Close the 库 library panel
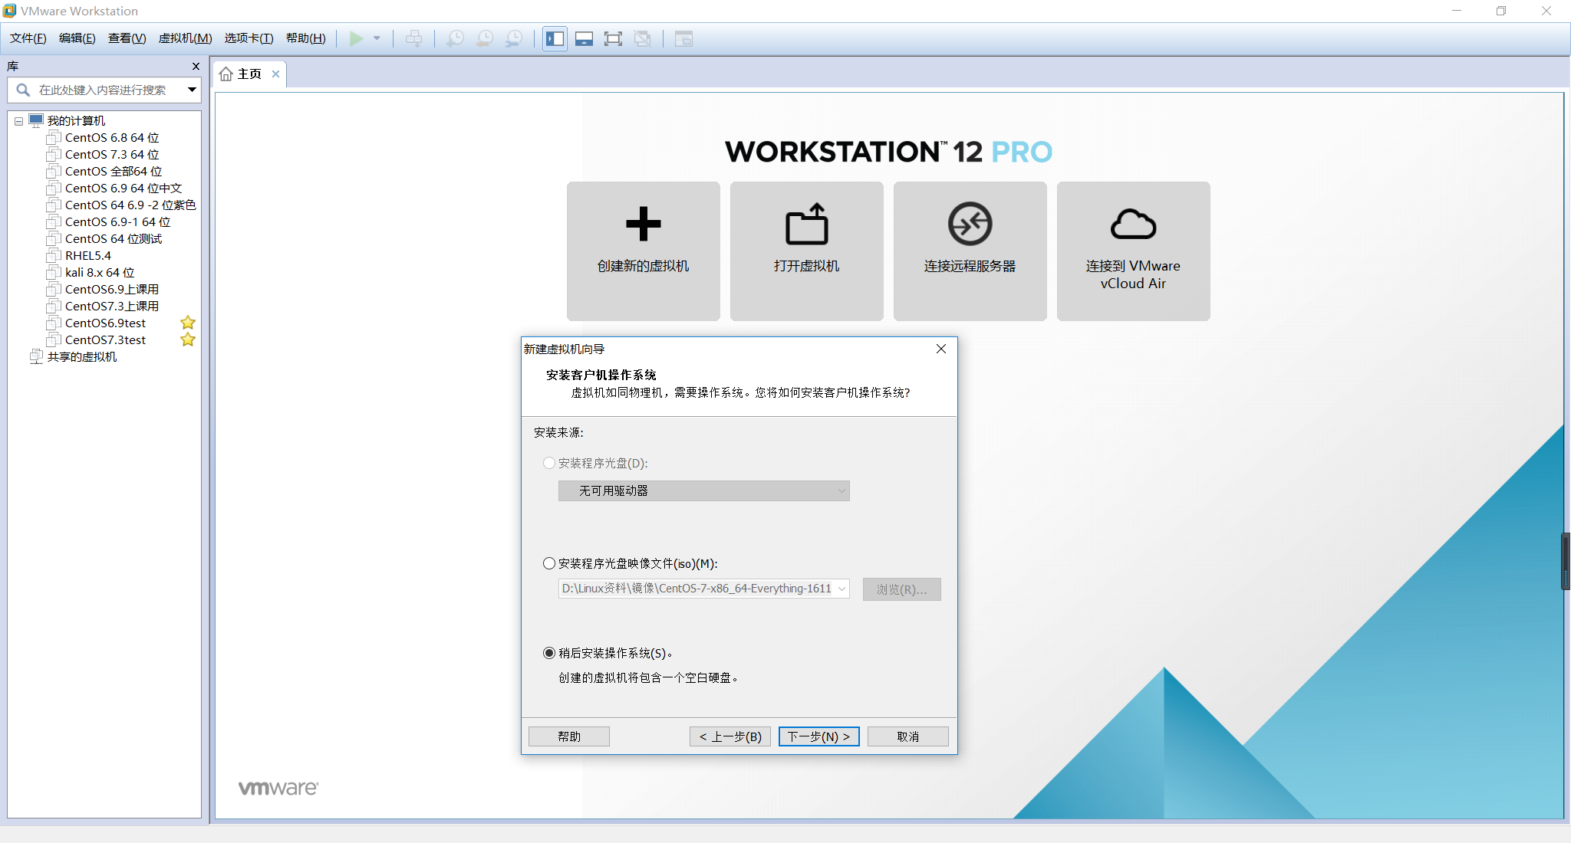This screenshot has width=1571, height=843. click(196, 66)
